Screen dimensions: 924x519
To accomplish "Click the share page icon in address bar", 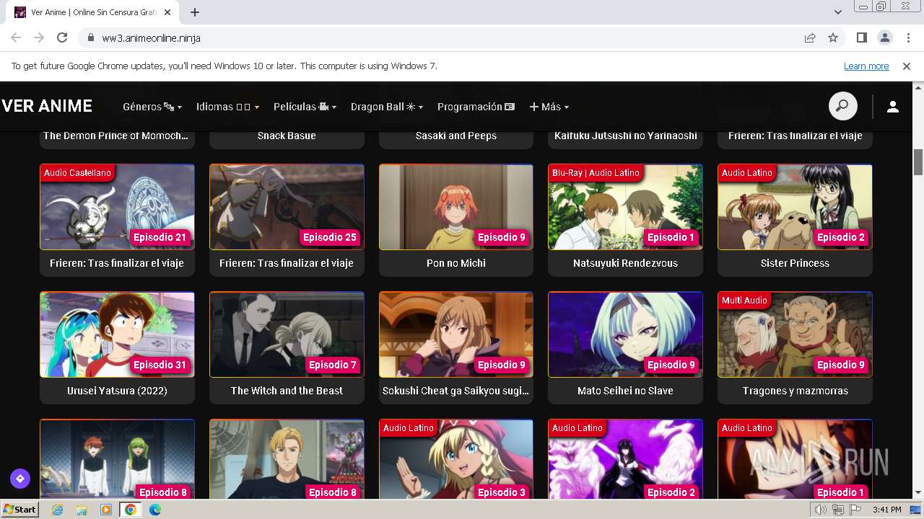I will click(810, 37).
